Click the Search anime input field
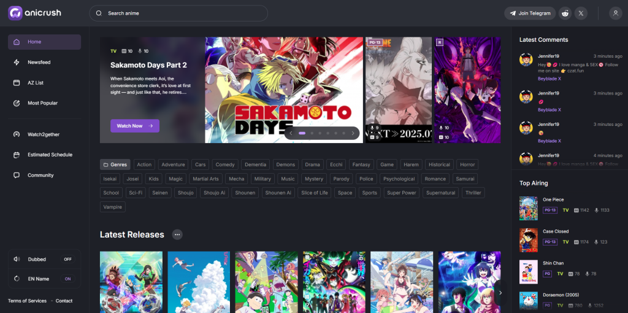 click(x=178, y=14)
